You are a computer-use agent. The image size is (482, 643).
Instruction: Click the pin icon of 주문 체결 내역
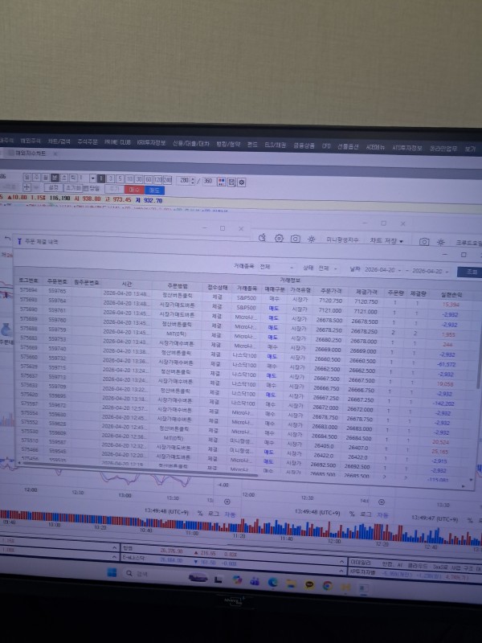coord(19,241)
